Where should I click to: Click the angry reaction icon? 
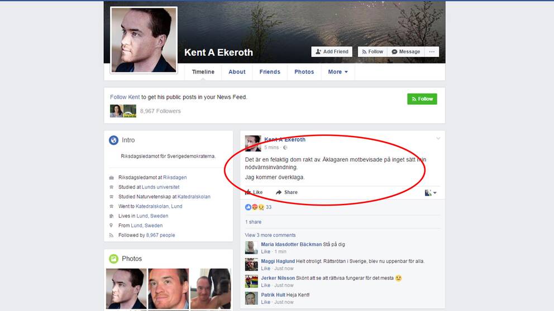tap(255, 207)
